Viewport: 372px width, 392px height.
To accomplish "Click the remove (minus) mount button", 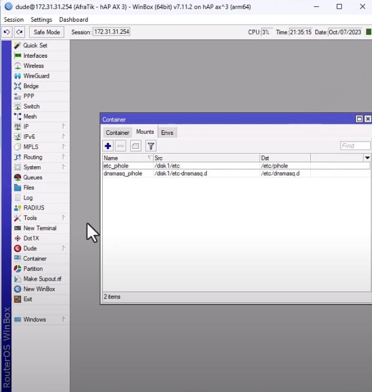I will pyautogui.click(x=121, y=146).
